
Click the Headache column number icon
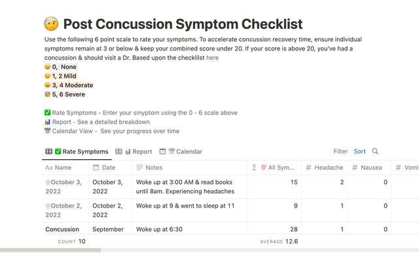[308, 168]
